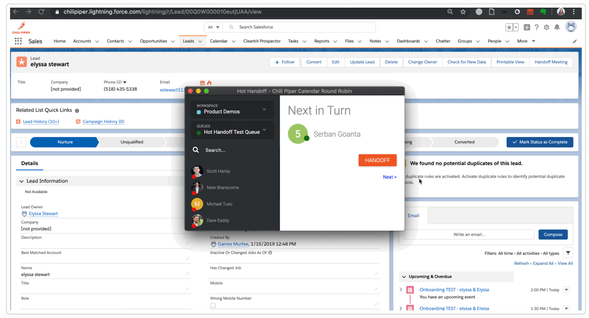Image resolution: width=589 pixels, height=318 pixels.
Task: Click the flame Hot Handoff icon
Action: (x=209, y=83)
